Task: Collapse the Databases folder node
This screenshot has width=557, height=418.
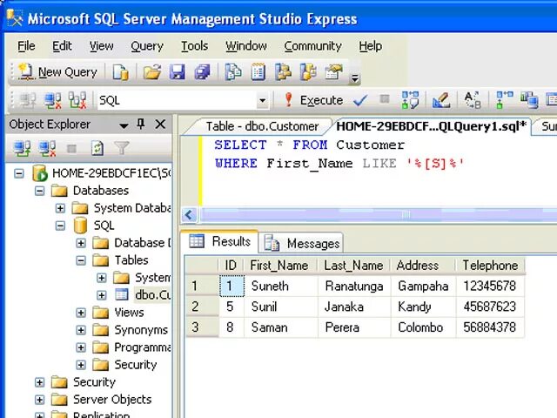Action: (x=40, y=191)
